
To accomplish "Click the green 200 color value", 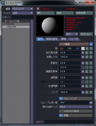I will (70, 49).
